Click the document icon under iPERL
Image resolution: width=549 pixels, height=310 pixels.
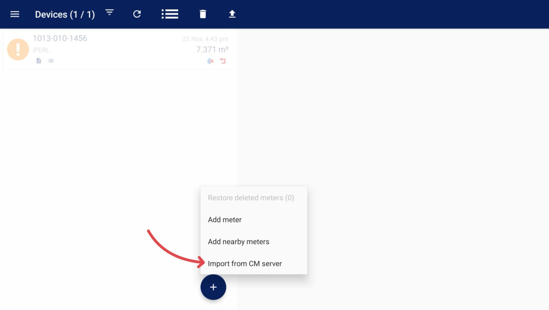(39, 61)
